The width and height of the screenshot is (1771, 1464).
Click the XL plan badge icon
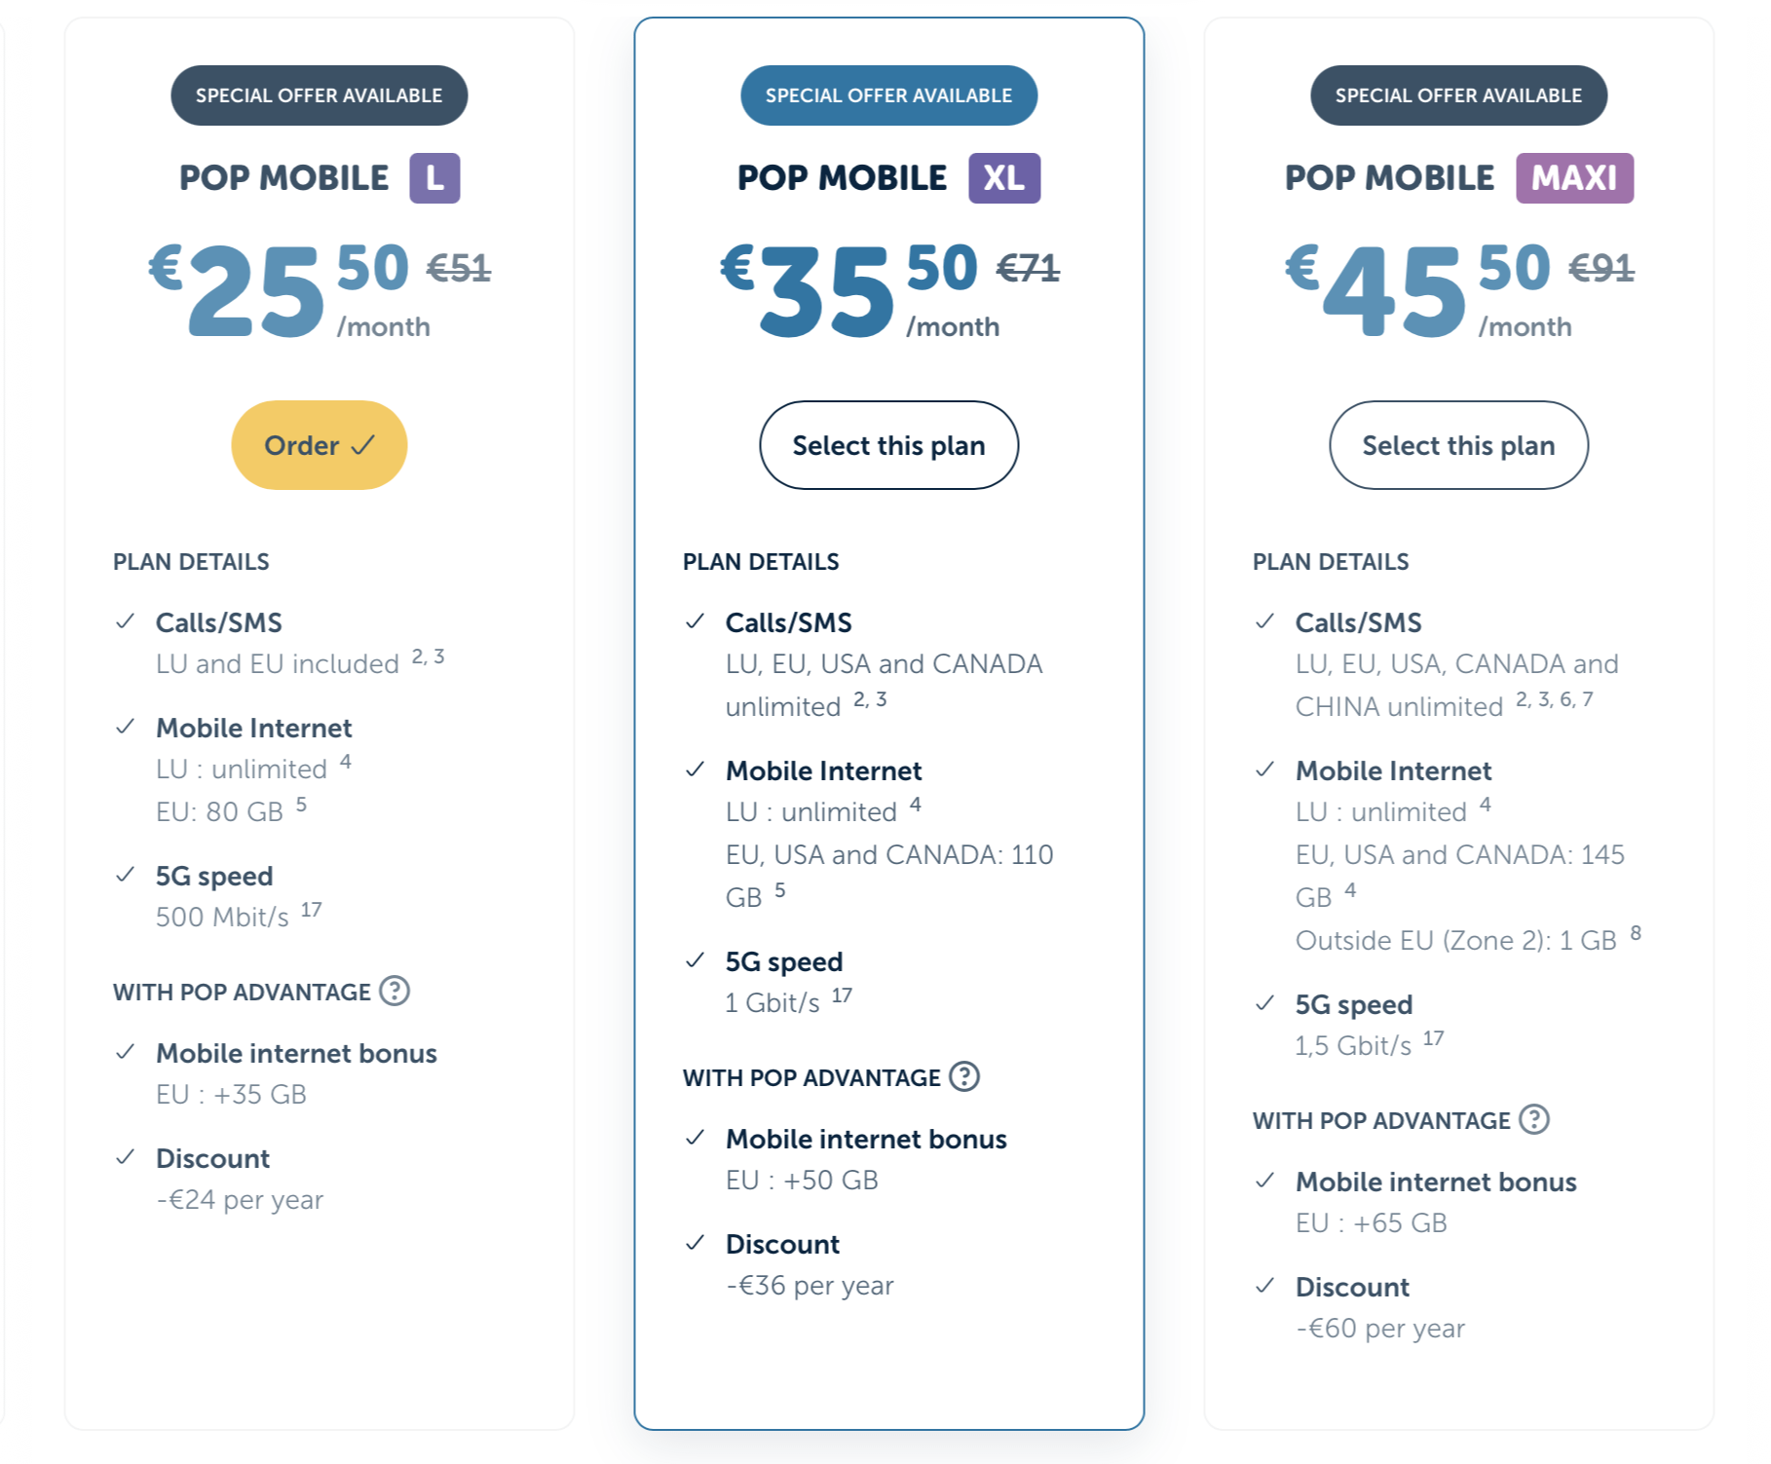[x=1003, y=178]
